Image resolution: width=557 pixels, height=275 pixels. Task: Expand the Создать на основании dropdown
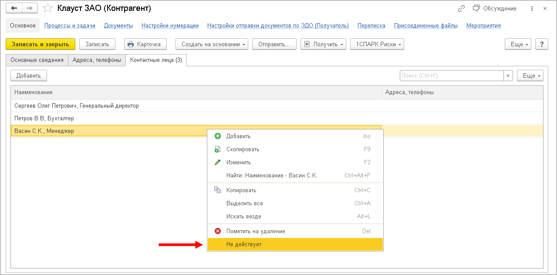pyautogui.click(x=212, y=44)
